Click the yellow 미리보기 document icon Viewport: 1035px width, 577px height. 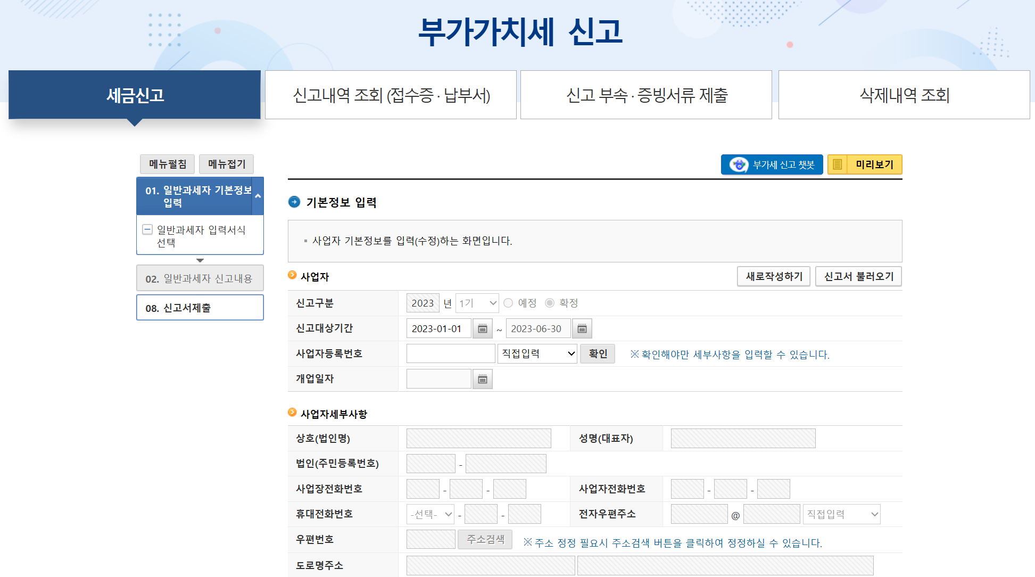(837, 164)
